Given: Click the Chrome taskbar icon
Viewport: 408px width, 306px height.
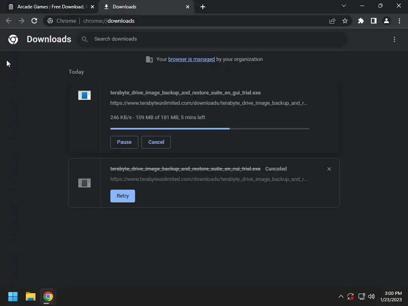Looking at the screenshot, I should (48, 296).
